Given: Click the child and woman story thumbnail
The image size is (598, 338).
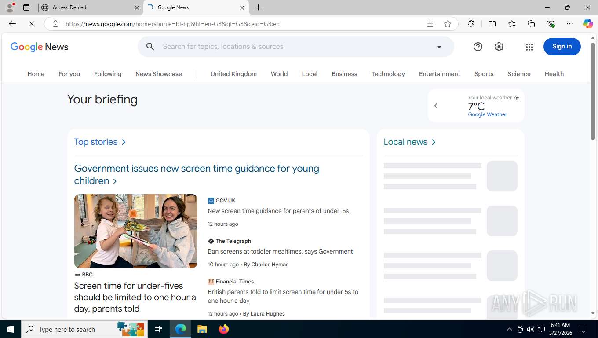Looking at the screenshot, I should 136,231.
